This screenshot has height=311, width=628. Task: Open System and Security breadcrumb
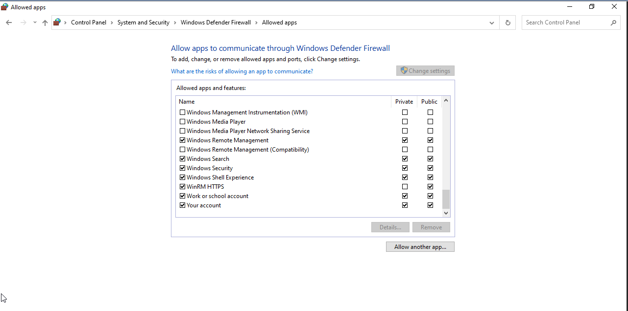click(x=144, y=22)
